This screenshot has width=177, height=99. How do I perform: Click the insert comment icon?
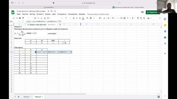point(121,18)
